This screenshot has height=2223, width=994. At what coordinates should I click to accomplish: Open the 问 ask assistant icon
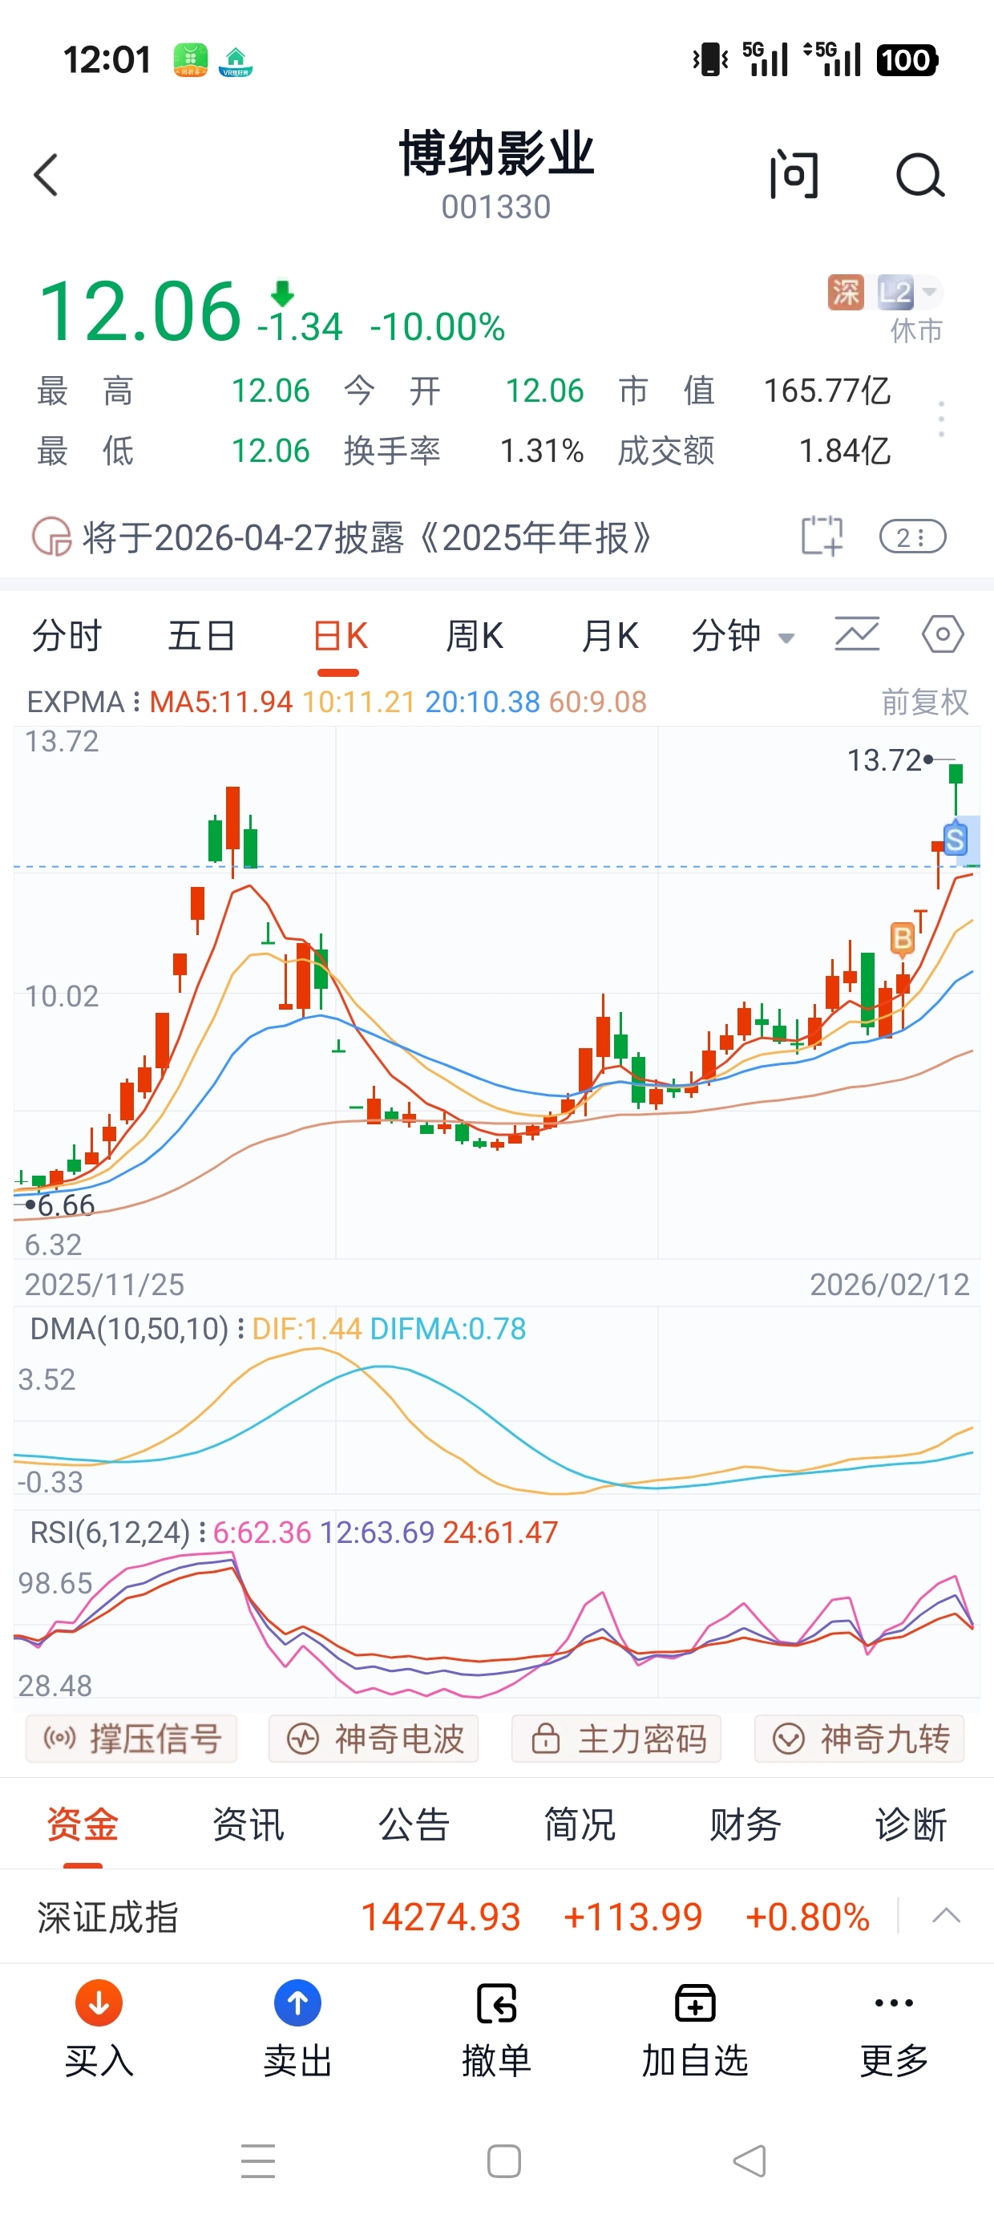coord(794,175)
